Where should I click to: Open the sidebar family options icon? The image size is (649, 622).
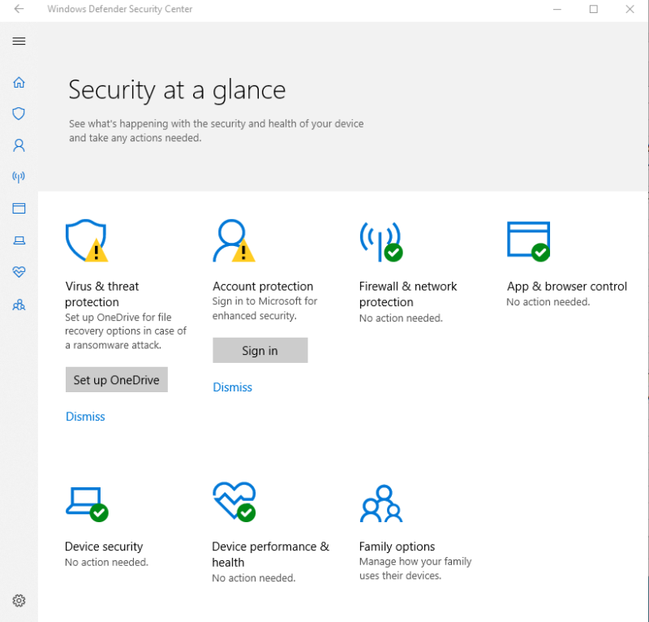(19, 305)
